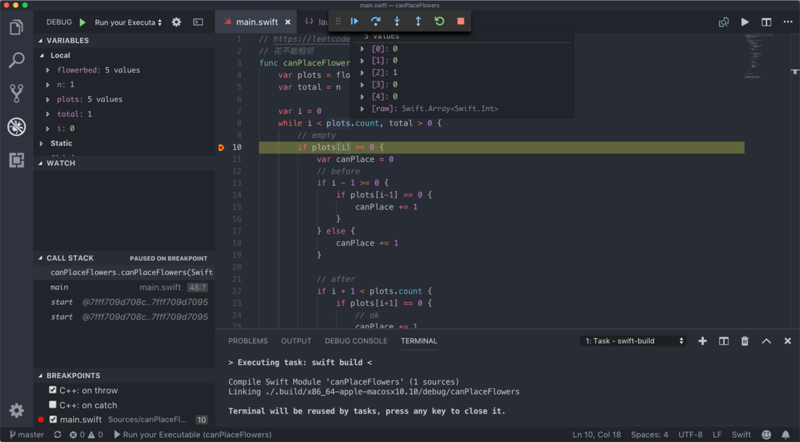The image size is (800, 442).
Task: Open the Extensions view
Action: (x=17, y=160)
